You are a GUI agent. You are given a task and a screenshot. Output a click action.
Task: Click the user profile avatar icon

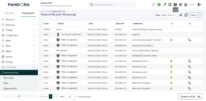(186, 5)
